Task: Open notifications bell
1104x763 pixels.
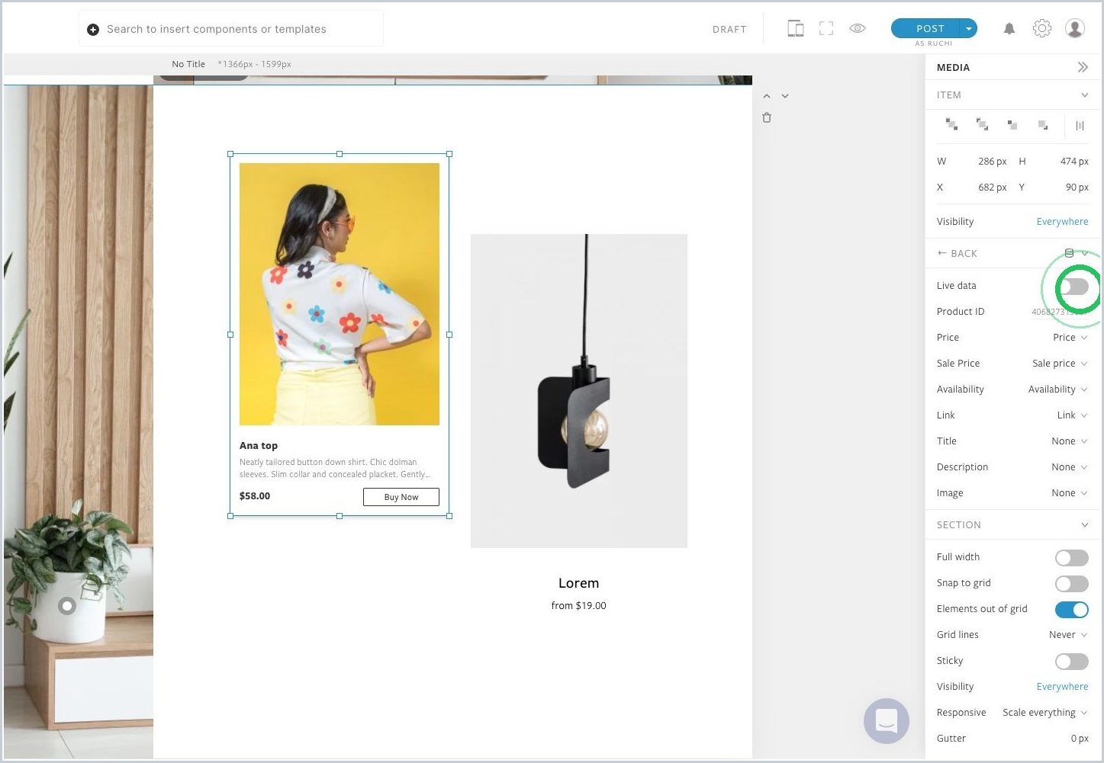Action: (x=1009, y=29)
